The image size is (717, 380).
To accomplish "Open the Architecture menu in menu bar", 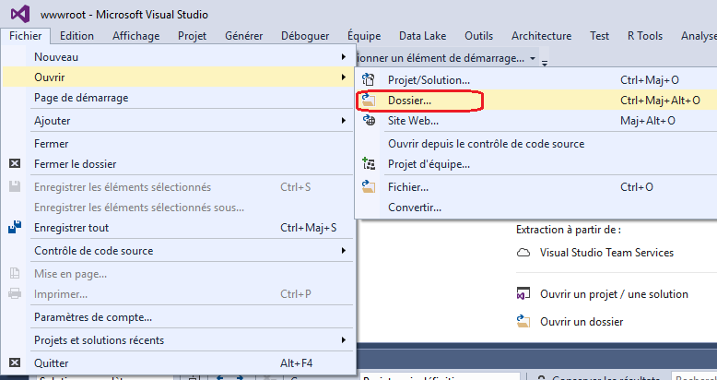I will pyautogui.click(x=541, y=36).
